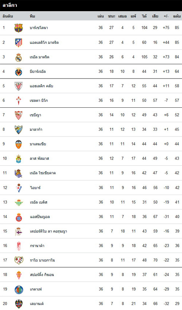Click the ลาลีกา league title header
182x310 pixels.
pos(10,5)
